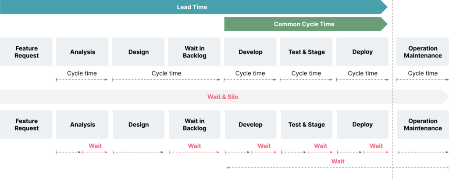Click the bottom-row Wait in Backlog box
The height and width of the screenshot is (180, 449).
tap(195, 125)
